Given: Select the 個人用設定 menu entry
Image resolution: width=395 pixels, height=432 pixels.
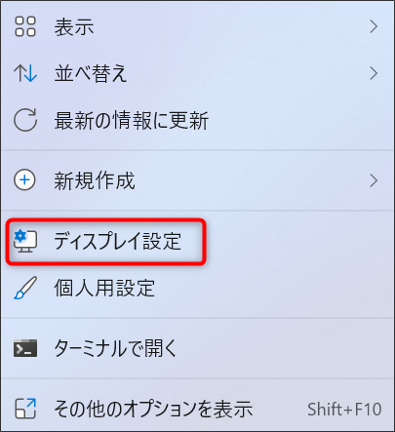Looking at the screenshot, I should coord(104,289).
